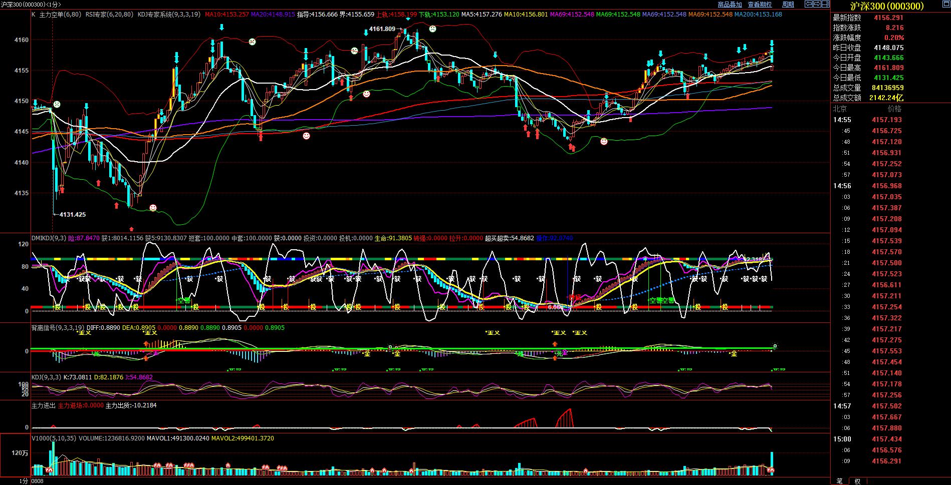Click the KDJ(9,3,3) indicator name

coord(46,377)
